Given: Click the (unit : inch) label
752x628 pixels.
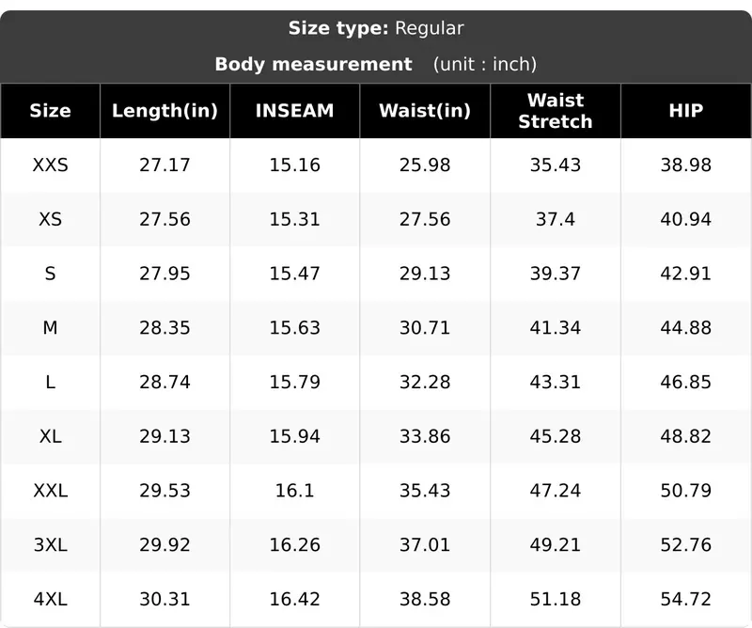Looking at the screenshot, I should pos(485,64).
